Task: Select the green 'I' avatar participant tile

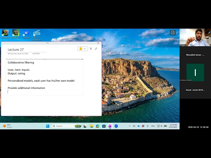Action: click(x=195, y=72)
